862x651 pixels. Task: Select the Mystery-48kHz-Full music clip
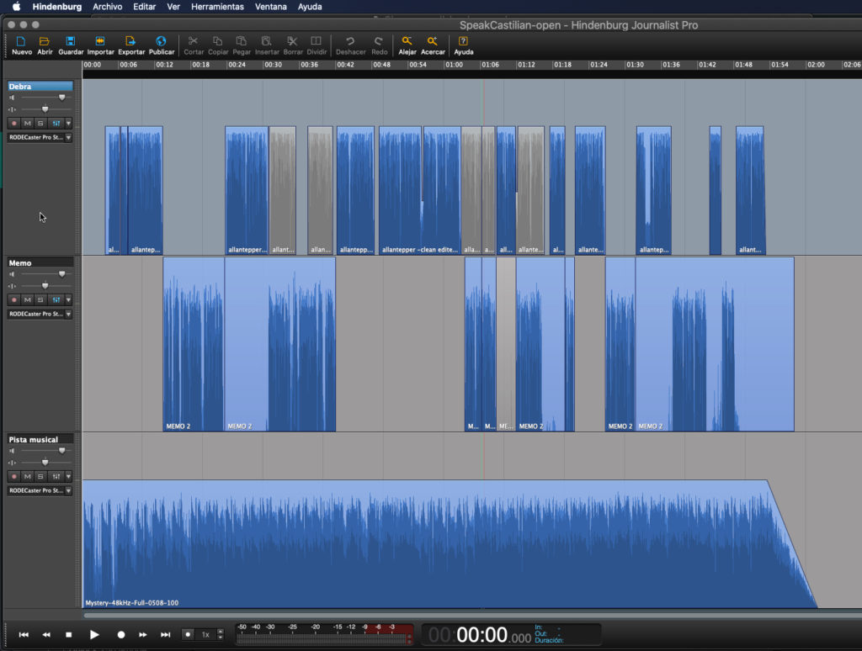[x=450, y=544]
